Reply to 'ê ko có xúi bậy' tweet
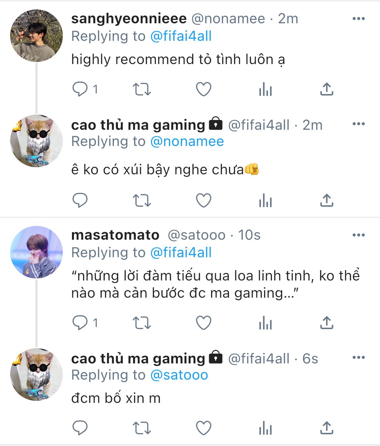This screenshot has width=380, height=446. pyautogui.click(x=80, y=200)
